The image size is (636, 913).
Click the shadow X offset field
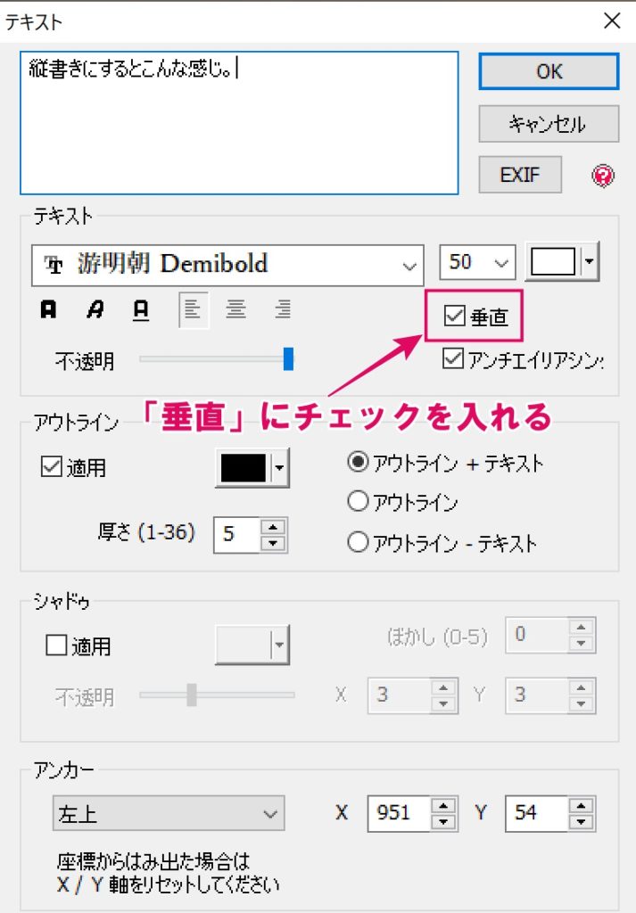[400, 695]
